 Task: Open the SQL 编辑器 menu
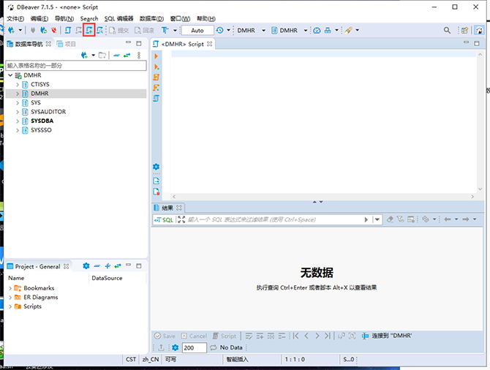pos(118,19)
